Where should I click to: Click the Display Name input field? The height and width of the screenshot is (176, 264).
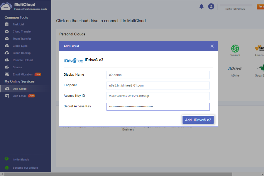click(158, 75)
